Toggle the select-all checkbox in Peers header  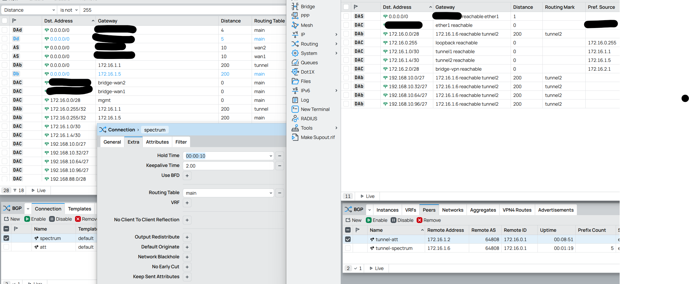[348, 230]
